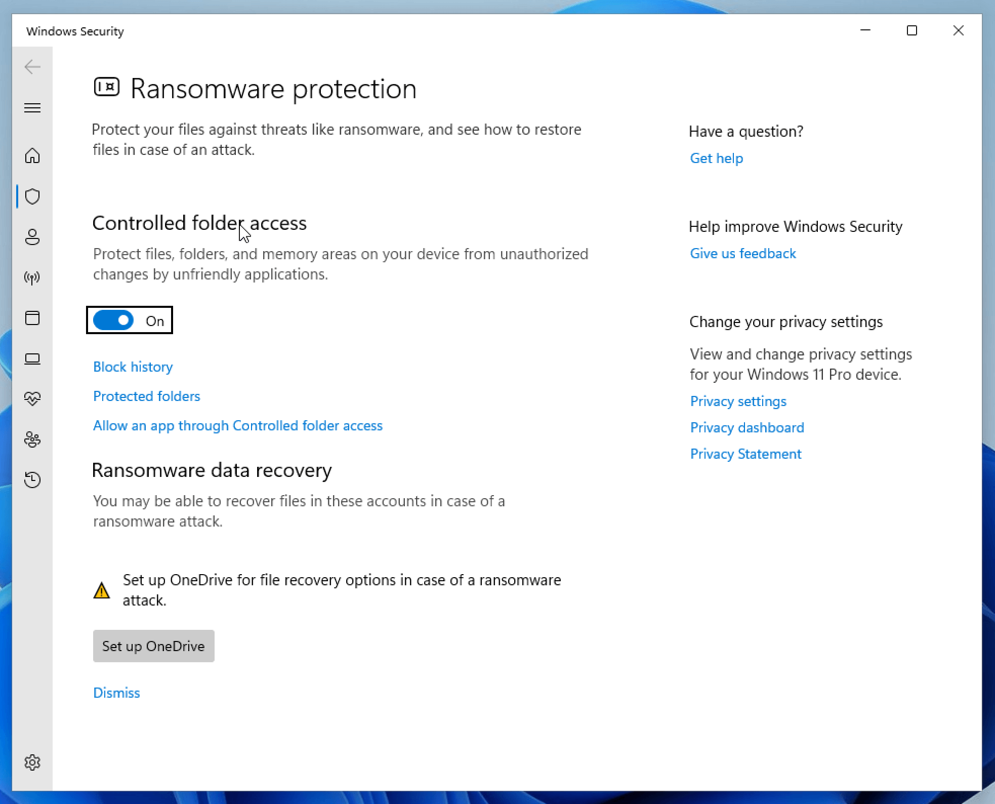
Task: Open App & browser control icon
Action: (x=32, y=318)
